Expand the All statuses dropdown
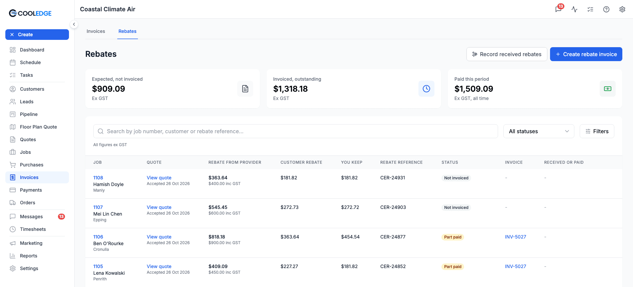Screen dimensions: 633x287 539,131
